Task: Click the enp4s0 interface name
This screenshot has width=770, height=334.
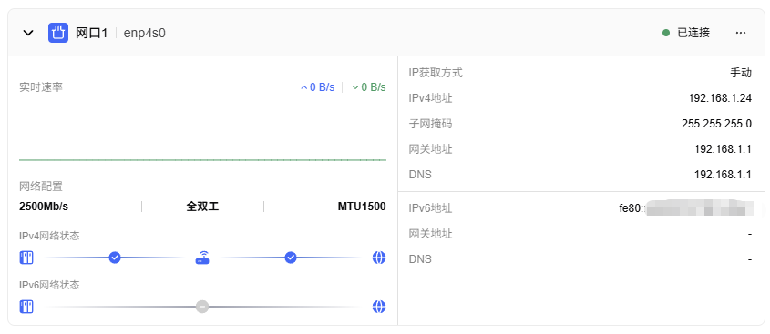Action: pyautogui.click(x=144, y=34)
